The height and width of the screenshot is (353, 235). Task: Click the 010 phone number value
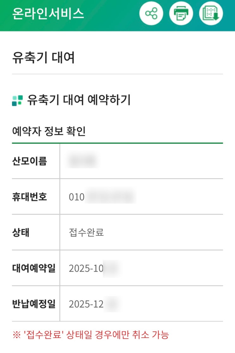click(x=77, y=197)
